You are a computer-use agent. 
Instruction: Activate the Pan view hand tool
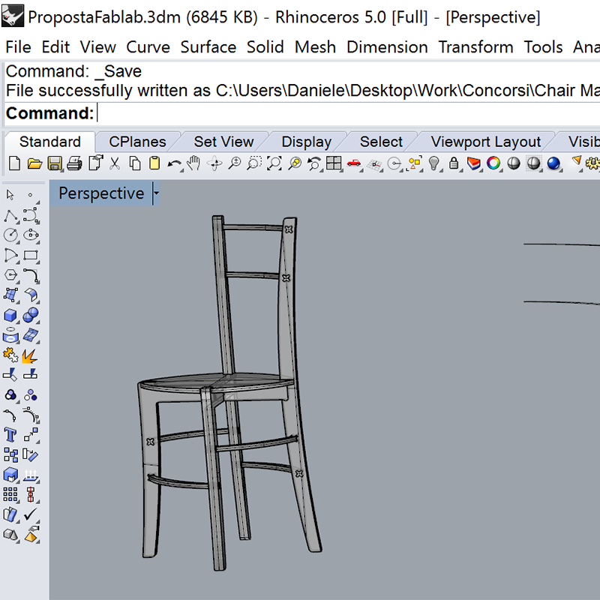[193, 163]
